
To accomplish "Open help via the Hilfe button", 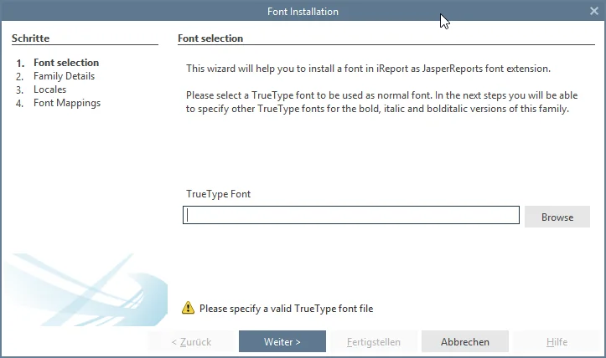I will coord(557,341).
